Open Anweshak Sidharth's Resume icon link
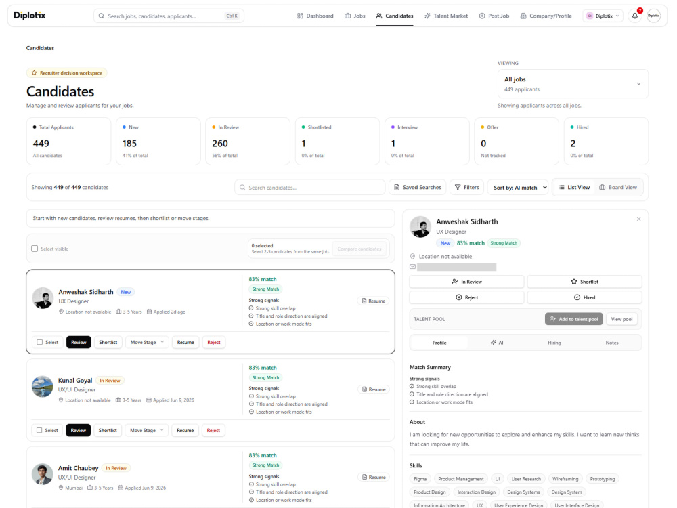 pyautogui.click(x=374, y=301)
